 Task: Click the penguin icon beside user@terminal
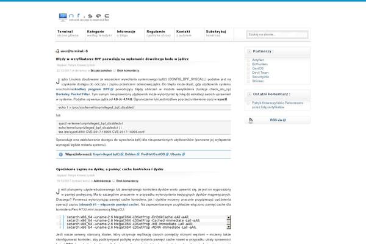[58, 51]
